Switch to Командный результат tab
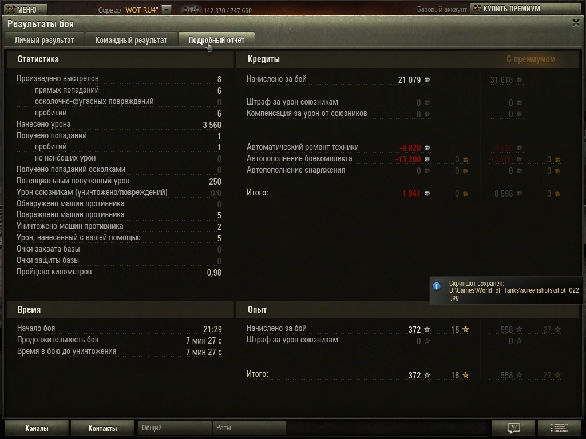 (x=131, y=40)
